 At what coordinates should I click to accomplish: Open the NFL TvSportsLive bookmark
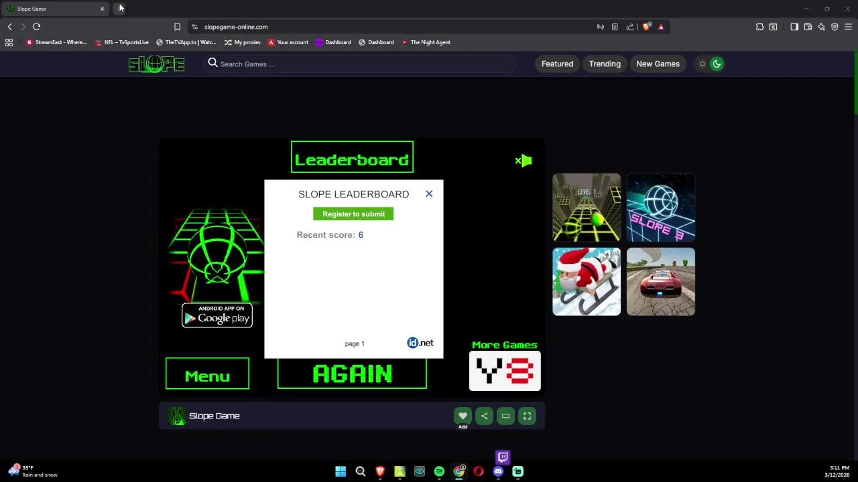point(122,42)
